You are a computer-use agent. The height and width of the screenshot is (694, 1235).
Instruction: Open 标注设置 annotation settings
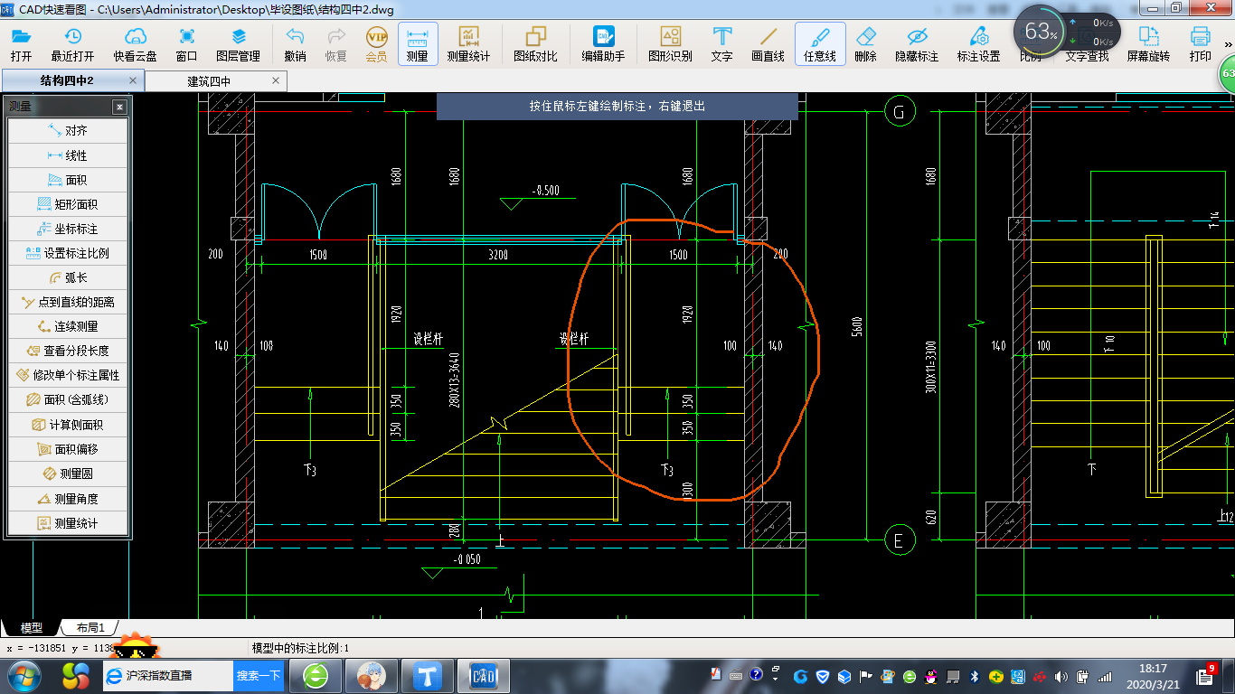pos(979,44)
